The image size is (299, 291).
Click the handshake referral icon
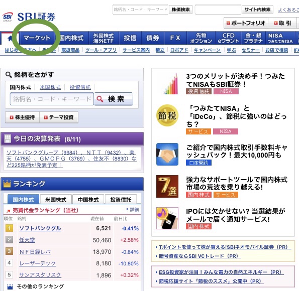click(x=167, y=154)
